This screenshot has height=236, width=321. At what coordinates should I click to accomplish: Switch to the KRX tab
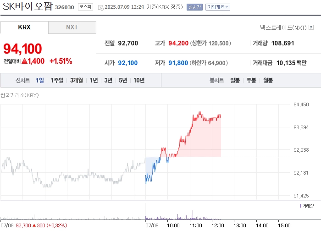24,27
